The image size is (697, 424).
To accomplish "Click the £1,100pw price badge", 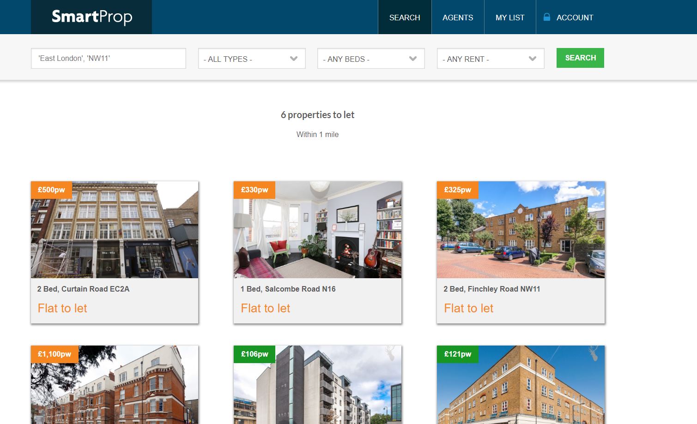I will pos(54,354).
